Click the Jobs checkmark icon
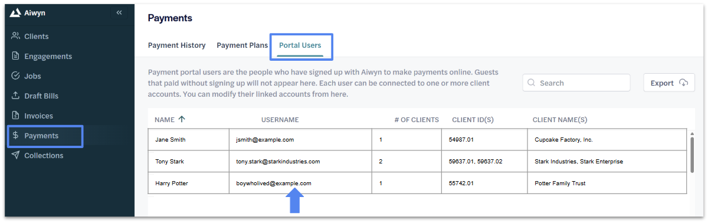The width and height of the screenshot is (708, 223). coord(16,76)
